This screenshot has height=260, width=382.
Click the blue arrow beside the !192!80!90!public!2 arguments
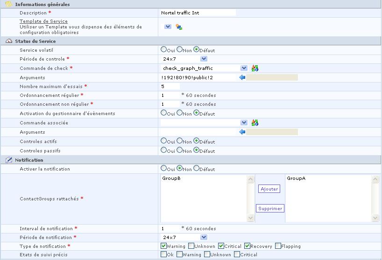(x=242, y=77)
